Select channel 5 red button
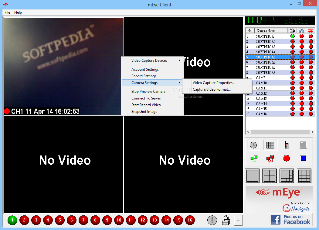 [x=60, y=220]
